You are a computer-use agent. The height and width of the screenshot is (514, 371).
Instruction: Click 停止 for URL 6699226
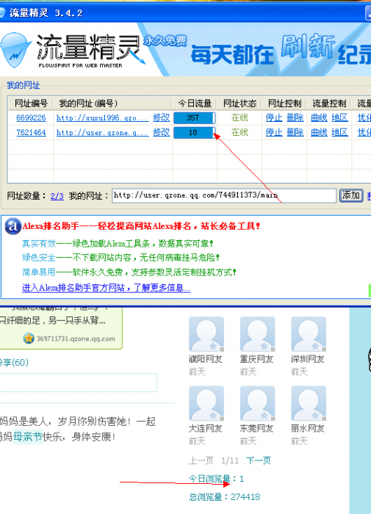tap(274, 117)
